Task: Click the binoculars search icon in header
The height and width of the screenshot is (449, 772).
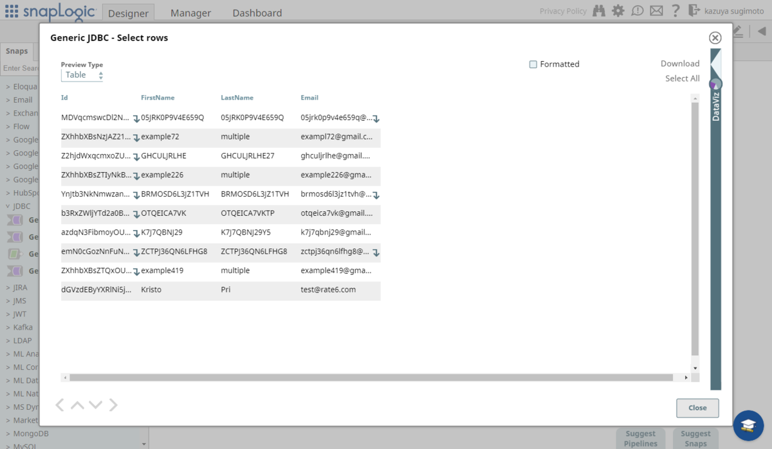Action: [599, 11]
